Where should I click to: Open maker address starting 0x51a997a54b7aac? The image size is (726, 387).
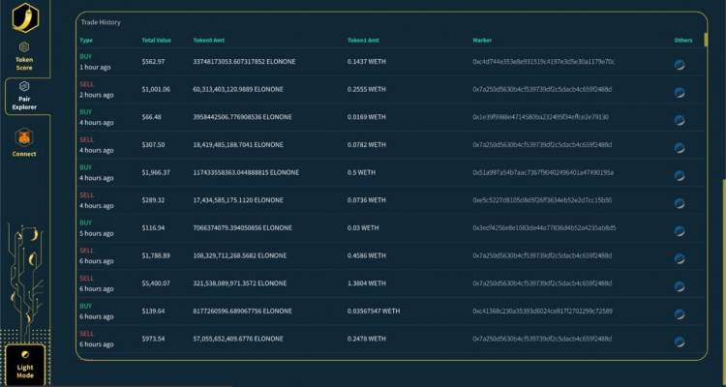pyautogui.click(x=542, y=172)
